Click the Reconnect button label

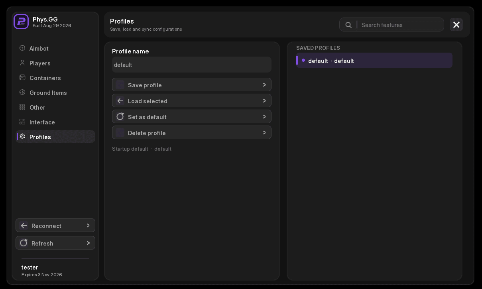46,226
